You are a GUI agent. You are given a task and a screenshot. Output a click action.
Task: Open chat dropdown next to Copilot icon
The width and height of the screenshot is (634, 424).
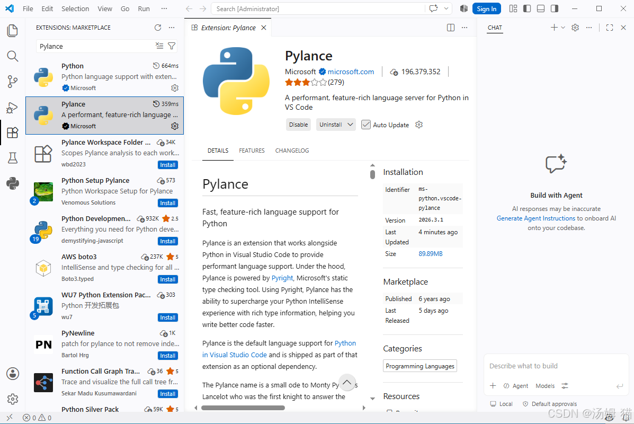pyautogui.click(x=446, y=8)
